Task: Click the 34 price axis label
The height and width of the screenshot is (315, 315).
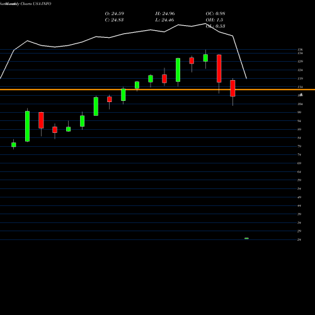Action: (299, 223)
